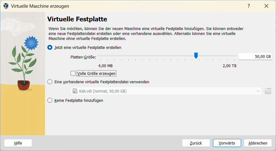Click the blue disk size slider handle
Image resolution: width=276 pixels, height=151 pixels.
point(196,55)
